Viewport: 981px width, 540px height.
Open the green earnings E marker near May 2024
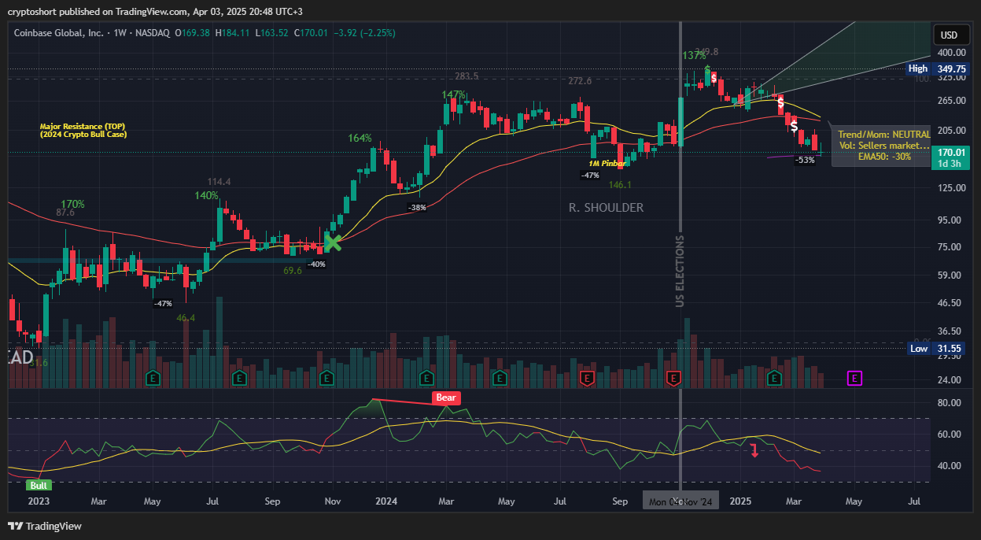coord(499,379)
